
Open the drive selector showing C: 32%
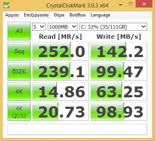click(x=113, y=27)
